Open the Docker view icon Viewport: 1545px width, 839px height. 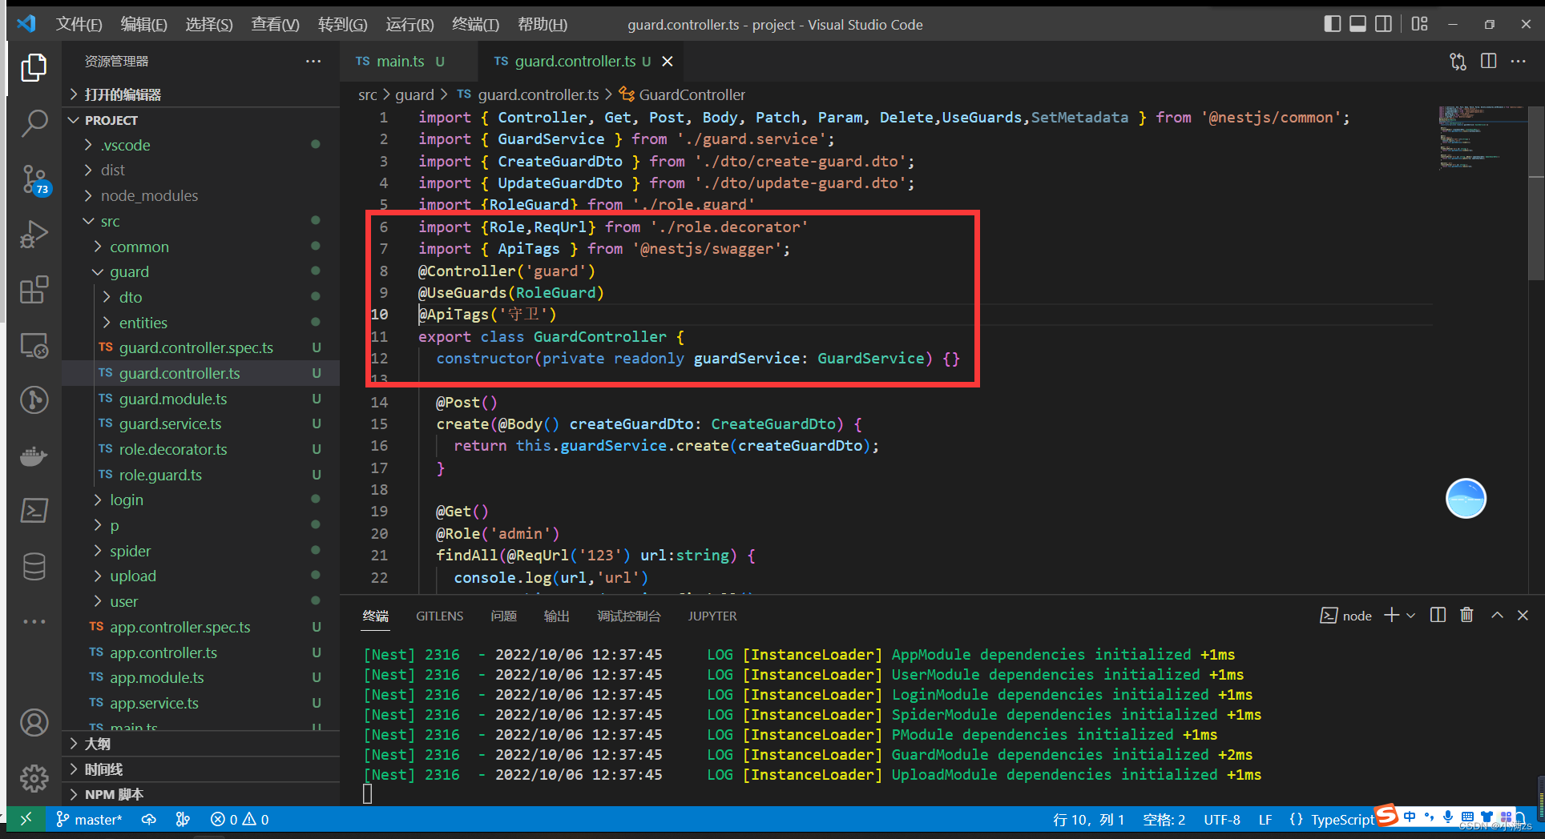tap(34, 456)
